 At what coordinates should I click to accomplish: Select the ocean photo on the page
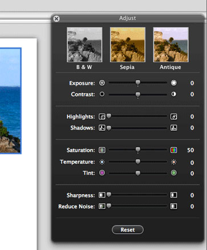coord(10,100)
